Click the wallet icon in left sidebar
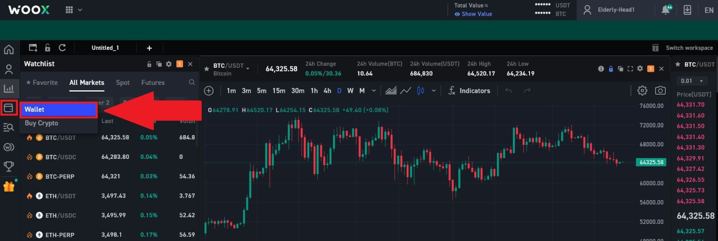Screen dimensions: 718x241 tap(9, 108)
